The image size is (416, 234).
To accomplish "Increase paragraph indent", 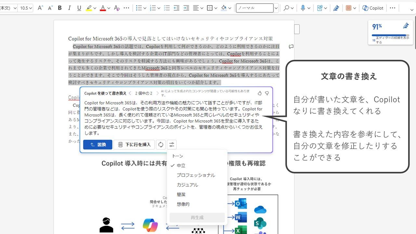I will pyautogui.click(x=186, y=8).
